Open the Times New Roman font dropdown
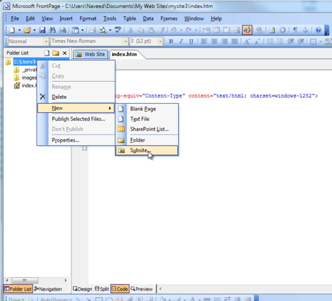The height and width of the screenshot is (301, 332). [125, 41]
